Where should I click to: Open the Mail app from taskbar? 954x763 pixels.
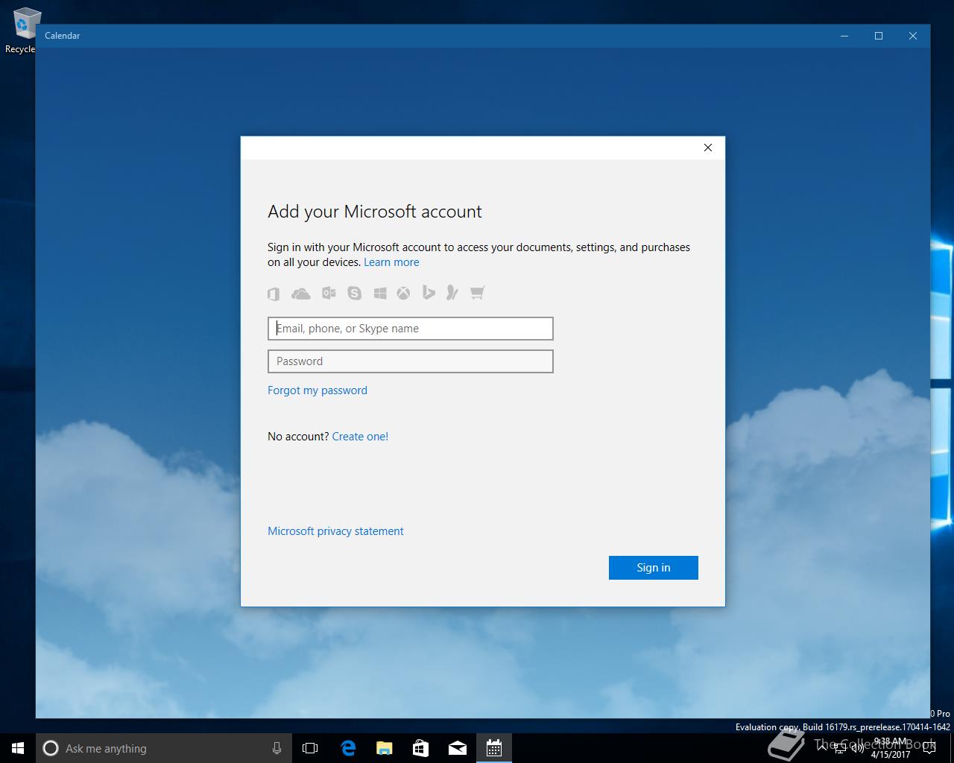tap(458, 748)
